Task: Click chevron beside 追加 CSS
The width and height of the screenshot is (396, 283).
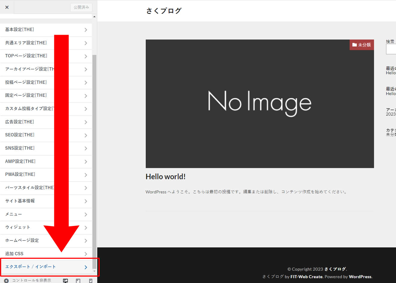Action: click(86, 254)
